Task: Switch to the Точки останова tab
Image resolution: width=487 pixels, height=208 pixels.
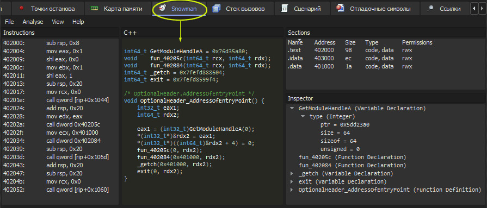Action: coord(48,9)
